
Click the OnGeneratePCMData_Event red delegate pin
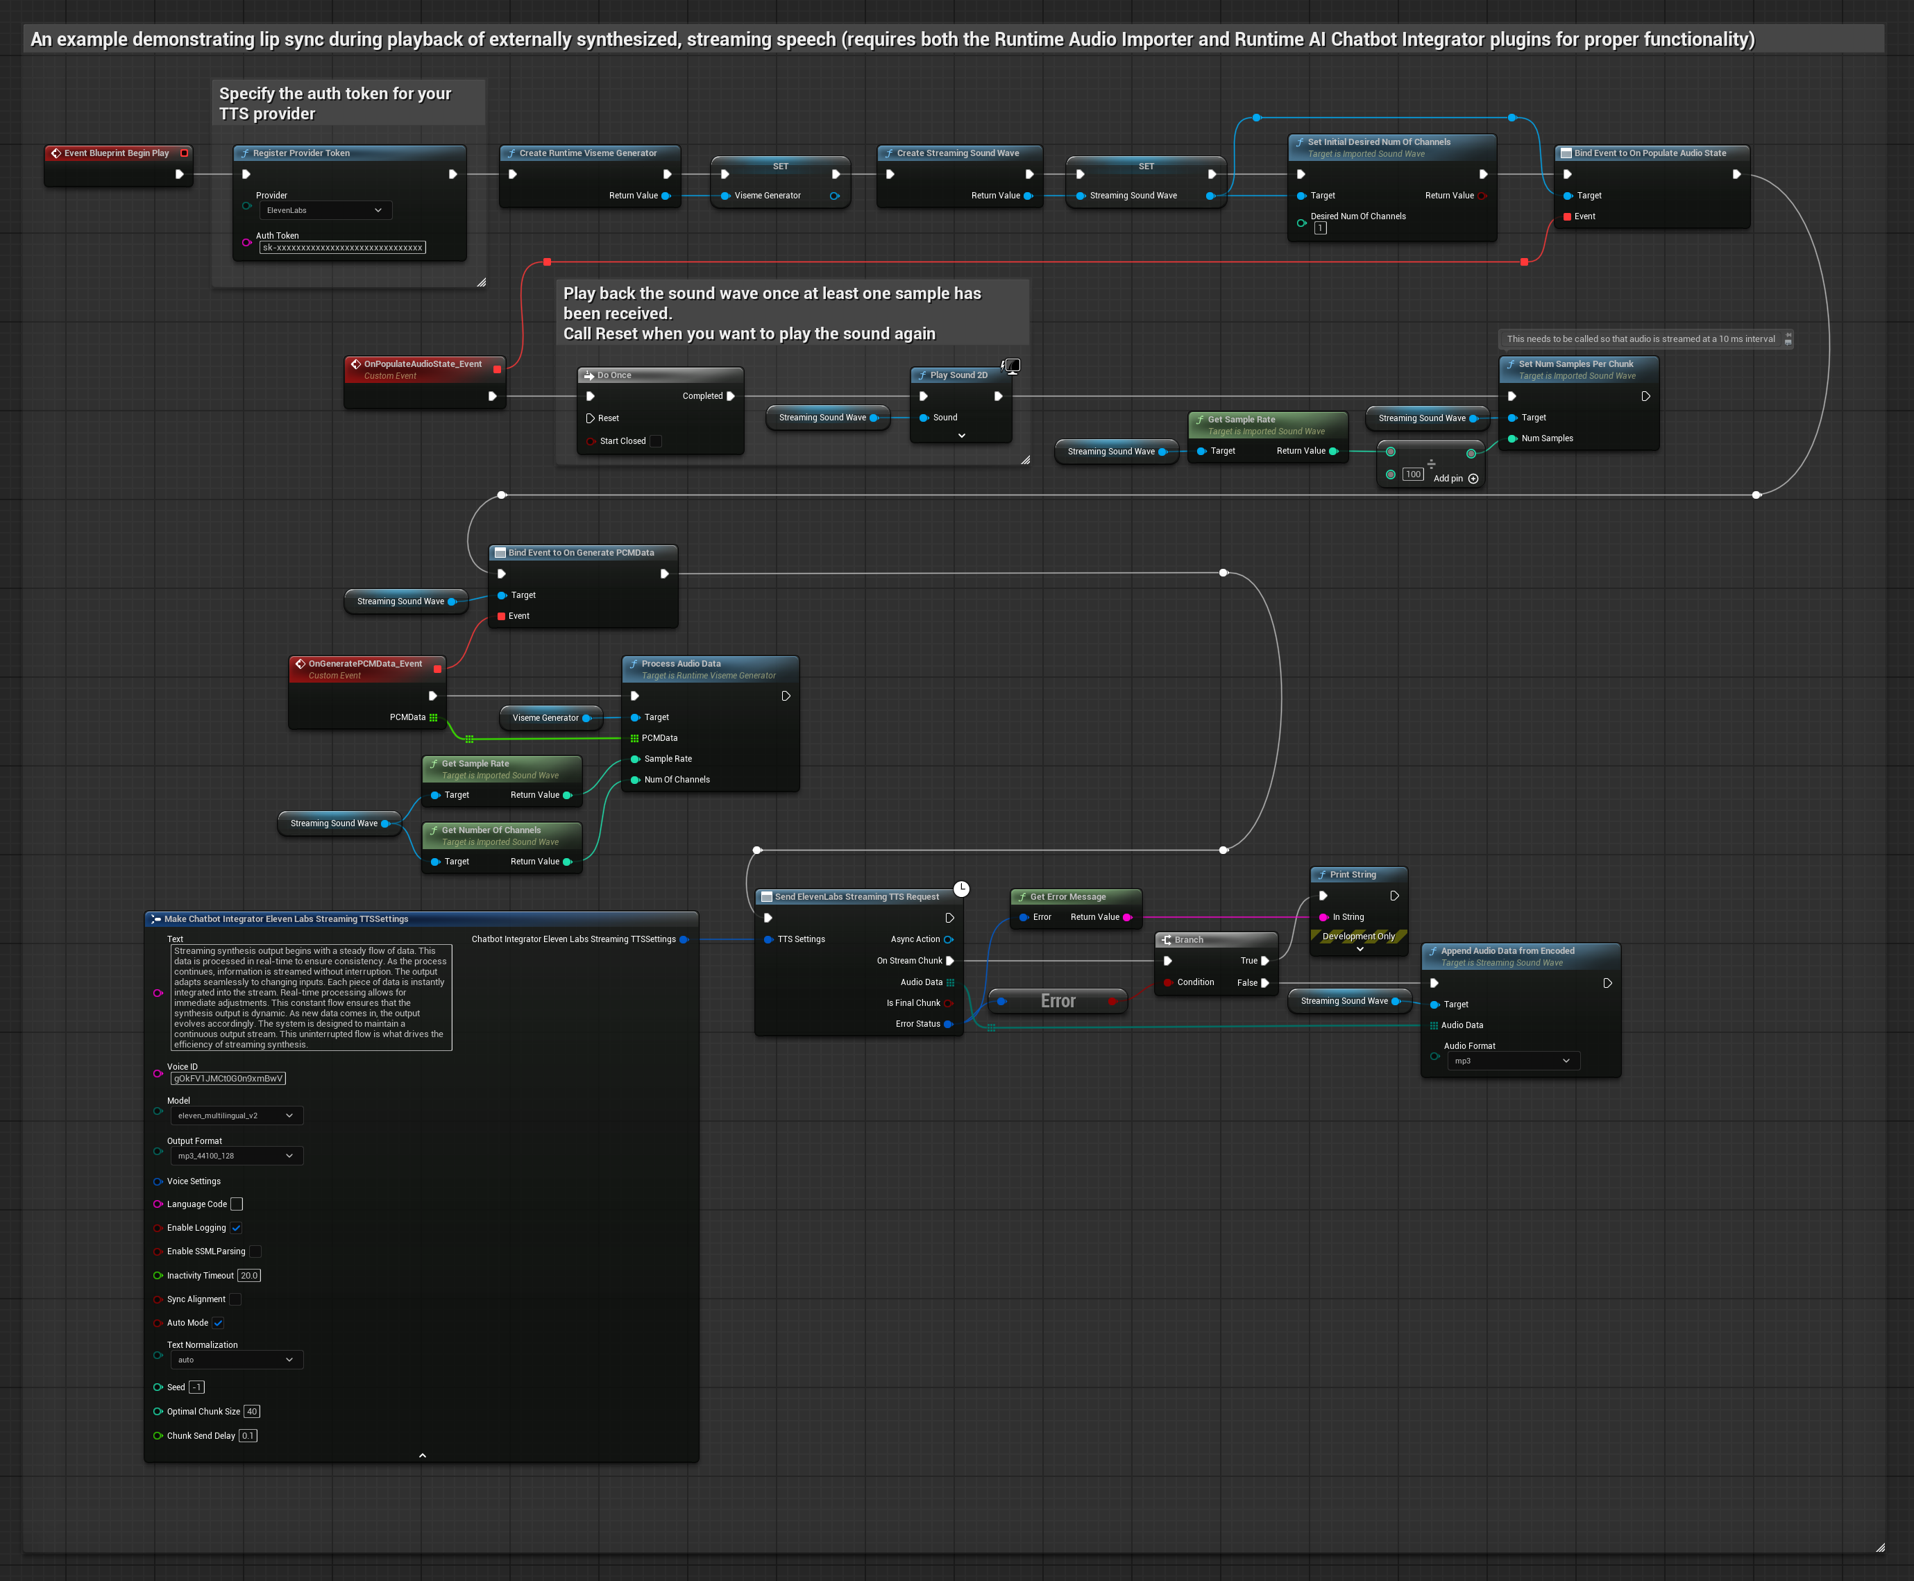pos(437,669)
